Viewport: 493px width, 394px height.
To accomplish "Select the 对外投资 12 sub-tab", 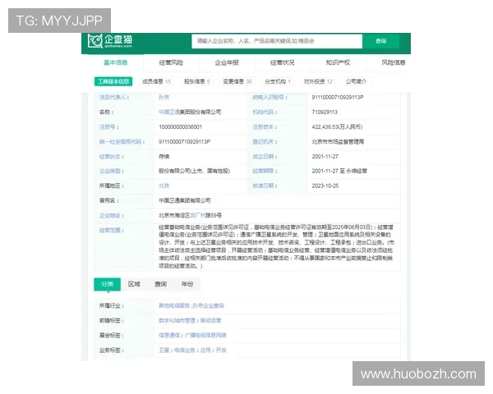I will pos(318,82).
